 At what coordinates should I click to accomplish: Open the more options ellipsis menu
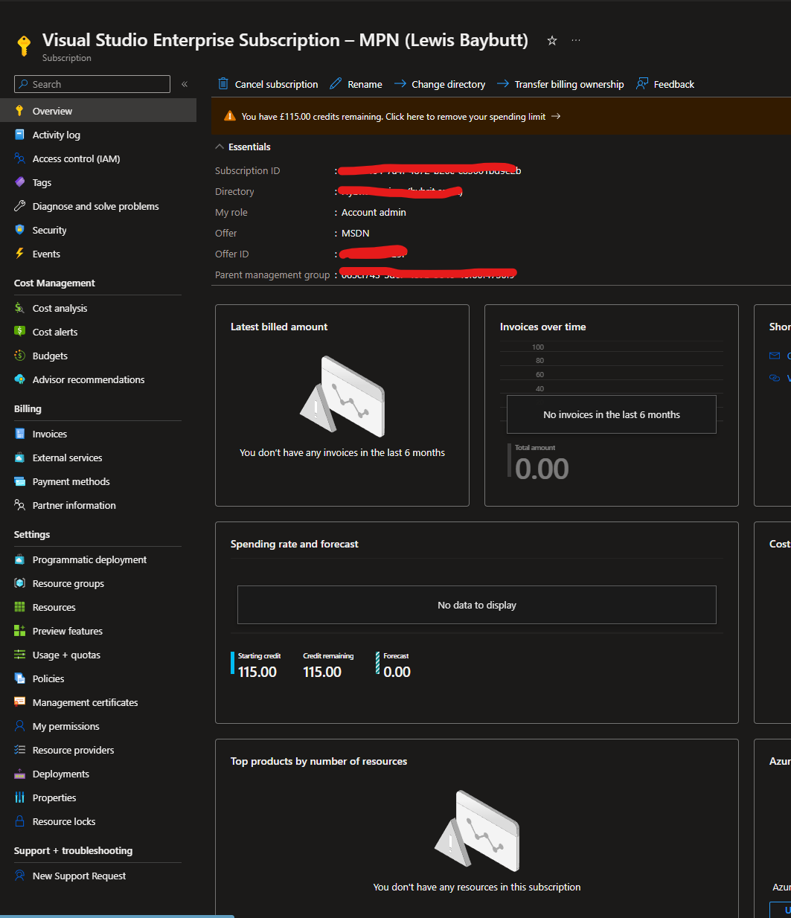tap(576, 41)
